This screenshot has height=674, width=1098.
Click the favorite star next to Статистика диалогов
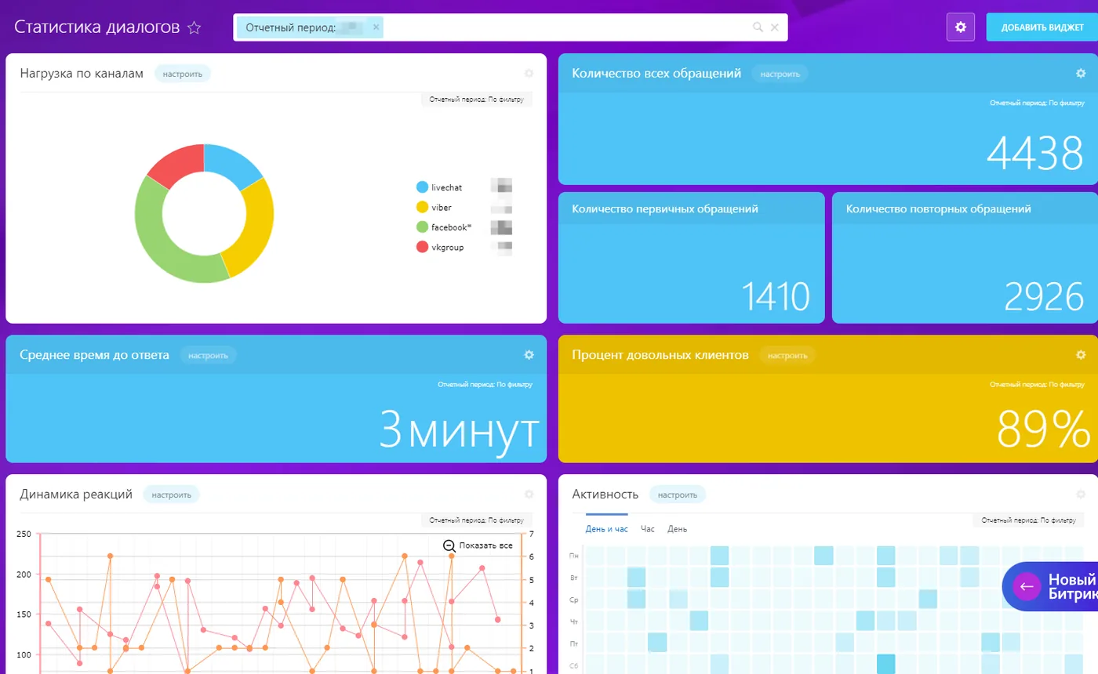point(195,28)
